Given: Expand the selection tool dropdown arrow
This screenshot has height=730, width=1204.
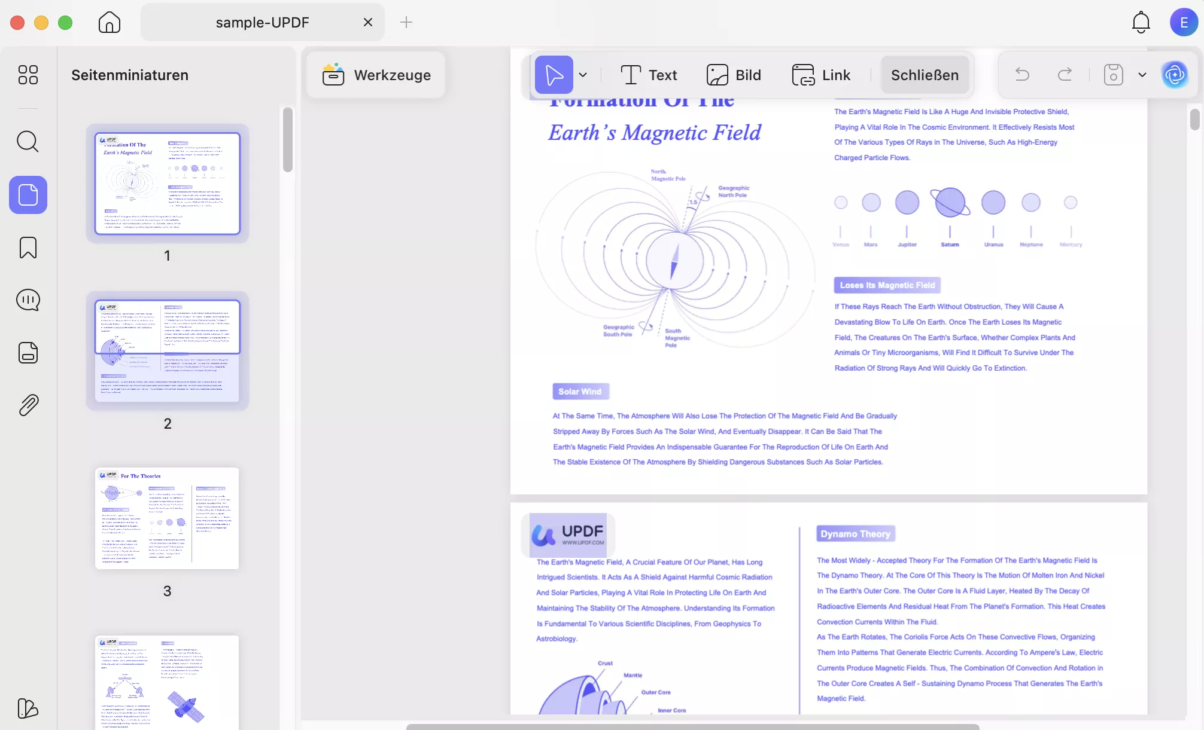Looking at the screenshot, I should pos(583,75).
